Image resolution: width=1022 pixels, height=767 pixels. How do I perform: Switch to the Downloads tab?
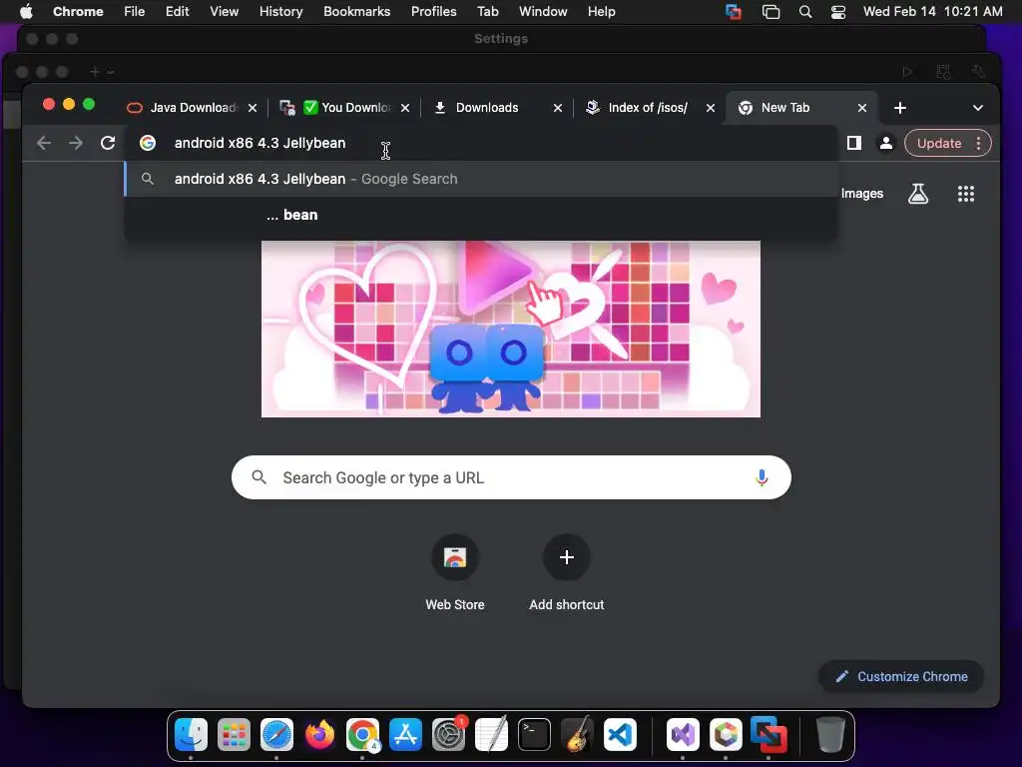[487, 108]
